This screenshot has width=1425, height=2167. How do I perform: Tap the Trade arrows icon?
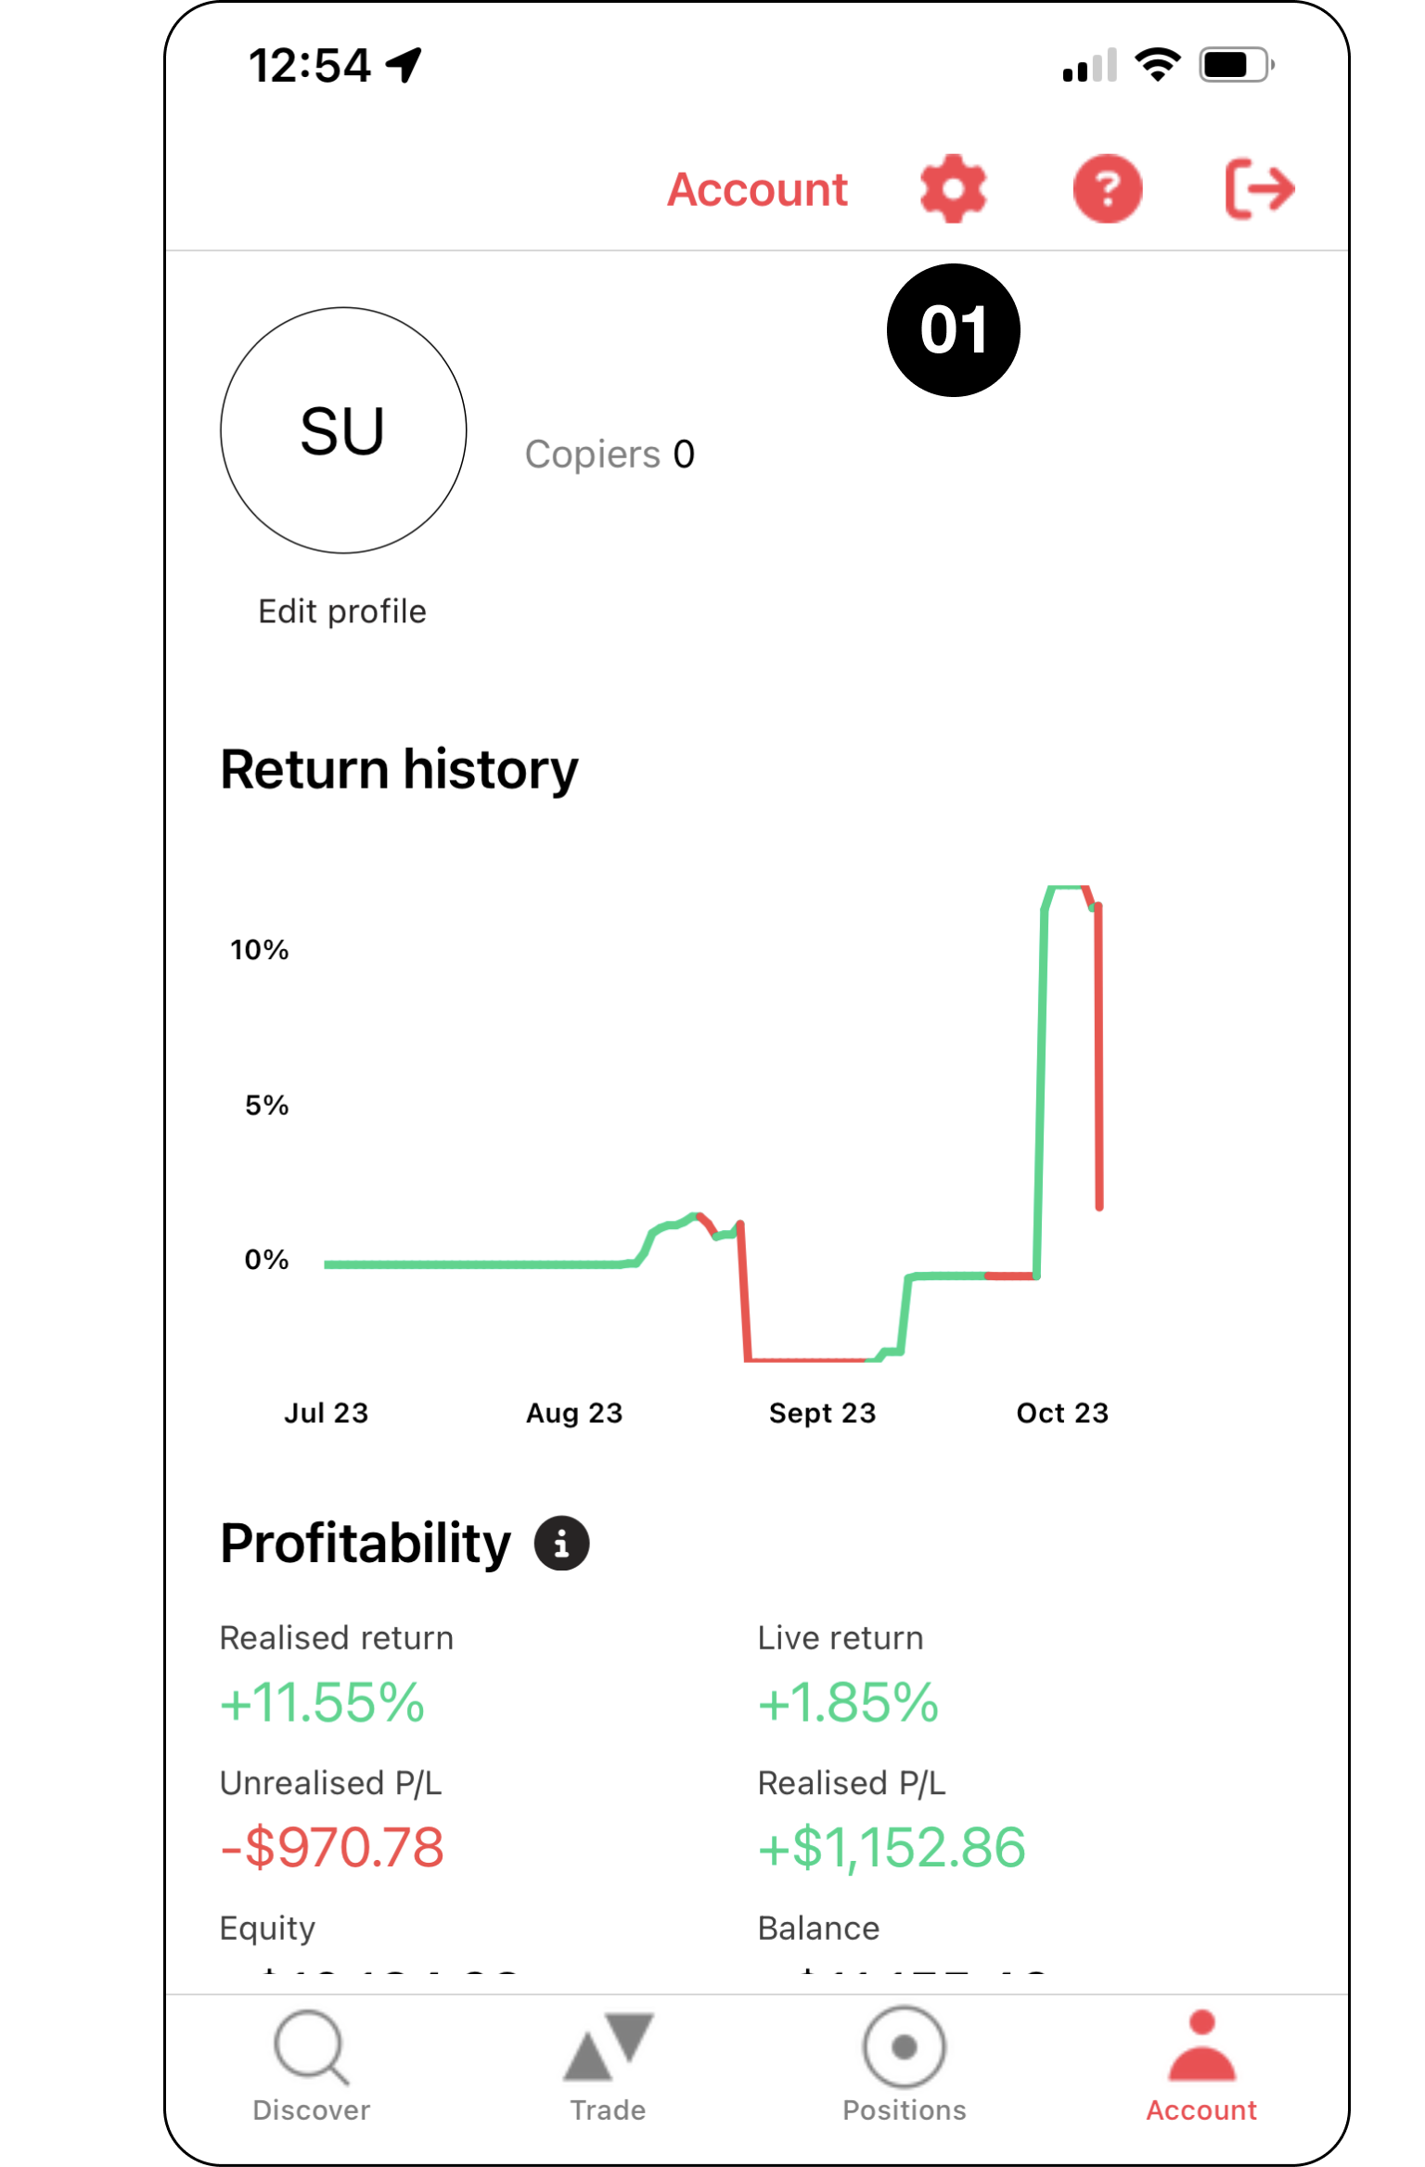pyautogui.click(x=609, y=2047)
